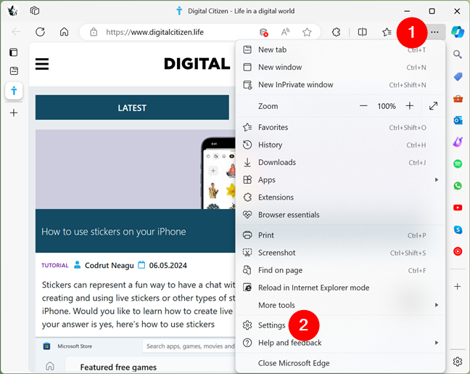This screenshot has width=470, height=374.
Task: Click the LATEST tab on the website
Action: 132,107
